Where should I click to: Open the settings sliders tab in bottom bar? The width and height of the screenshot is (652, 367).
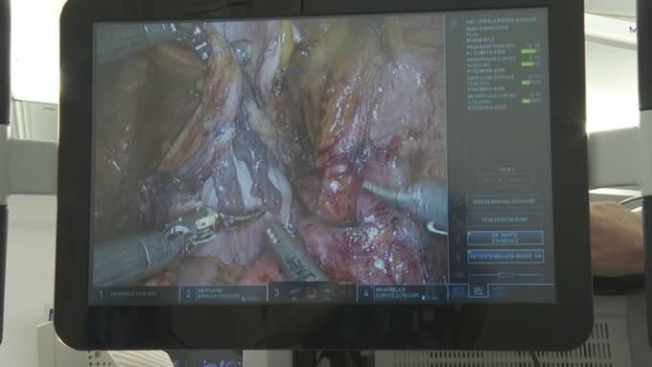(x=478, y=291)
